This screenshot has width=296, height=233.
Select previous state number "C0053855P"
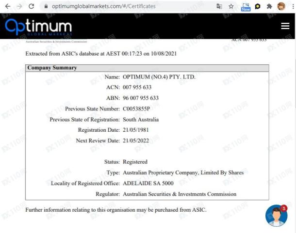point(136,109)
